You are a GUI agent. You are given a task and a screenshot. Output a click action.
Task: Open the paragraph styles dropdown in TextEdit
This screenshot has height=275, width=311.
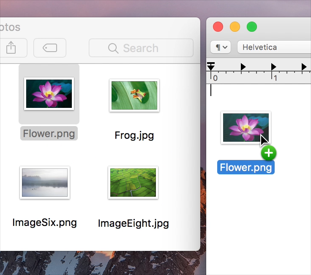pos(221,47)
